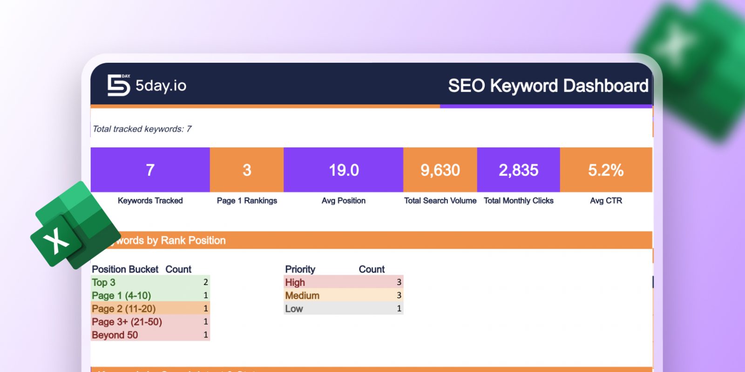Click the Priority column header
745x372 pixels.
(x=300, y=269)
